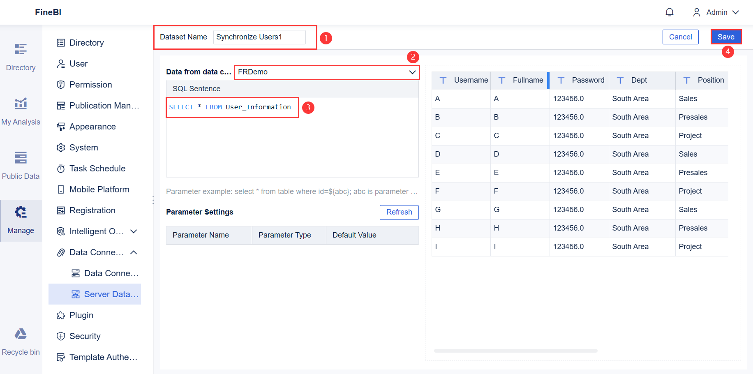This screenshot has height=374, width=753.
Task: Open the User management menu item
Action: [79, 63]
